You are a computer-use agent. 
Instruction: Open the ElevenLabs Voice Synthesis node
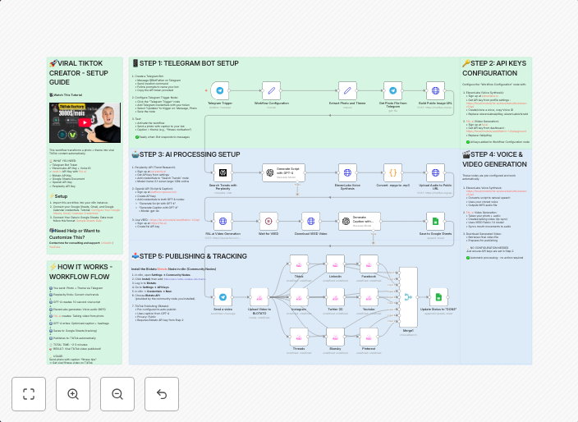[x=347, y=172]
